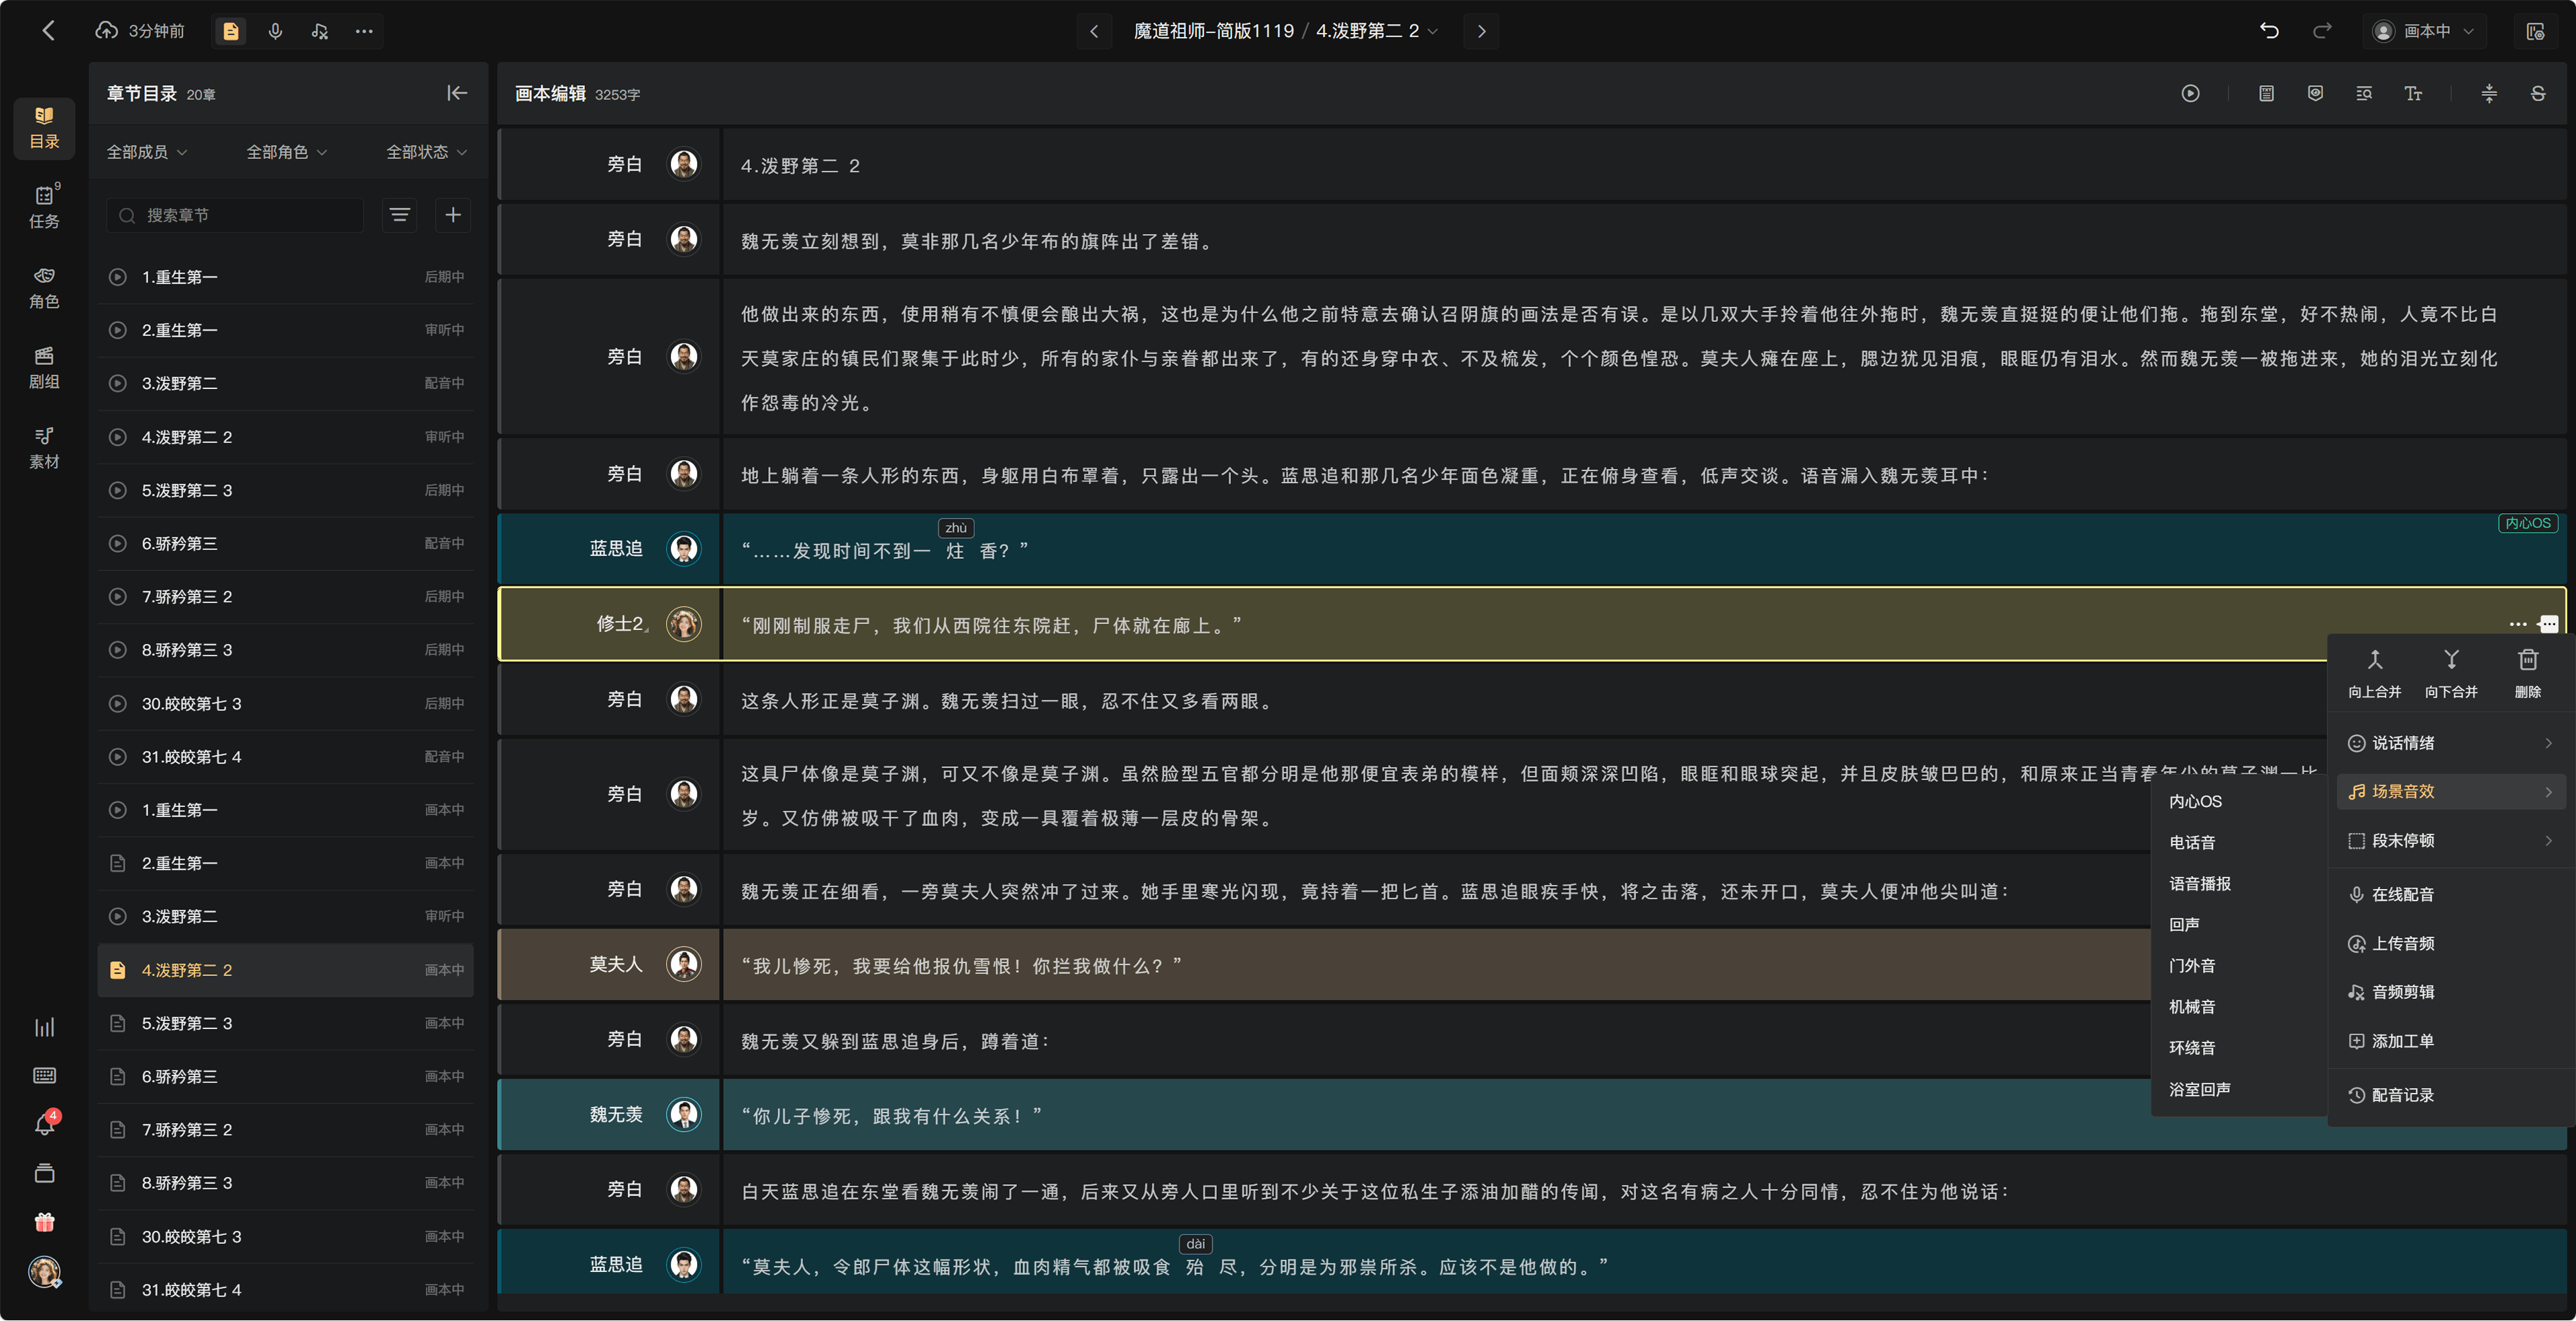Collapse the chapter directory panel
Screen dimensions: 2576x1321
click(457, 93)
